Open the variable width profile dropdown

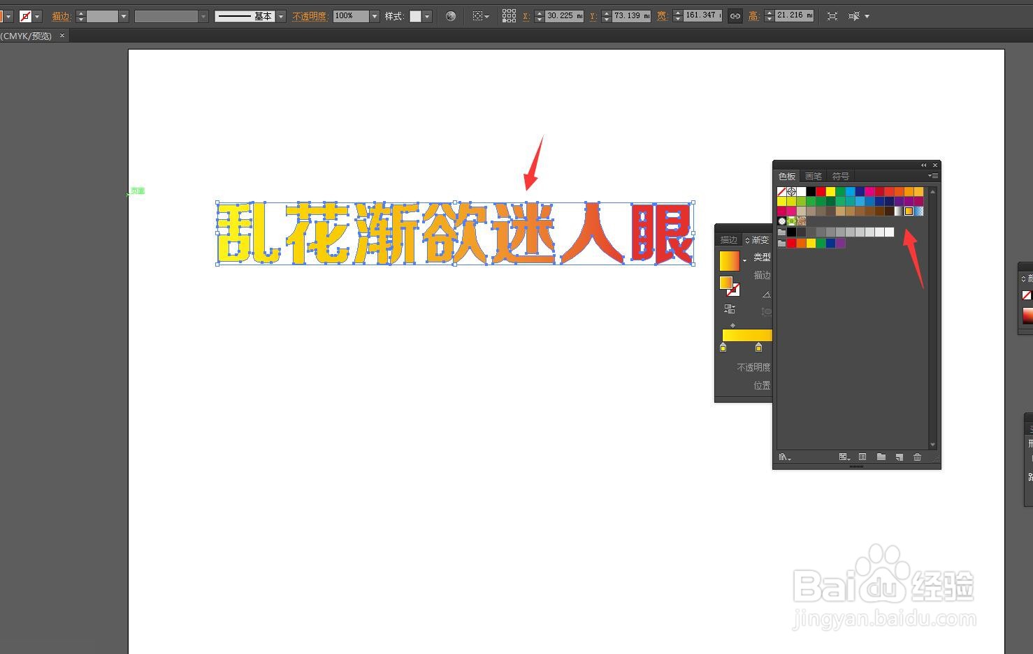click(203, 16)
